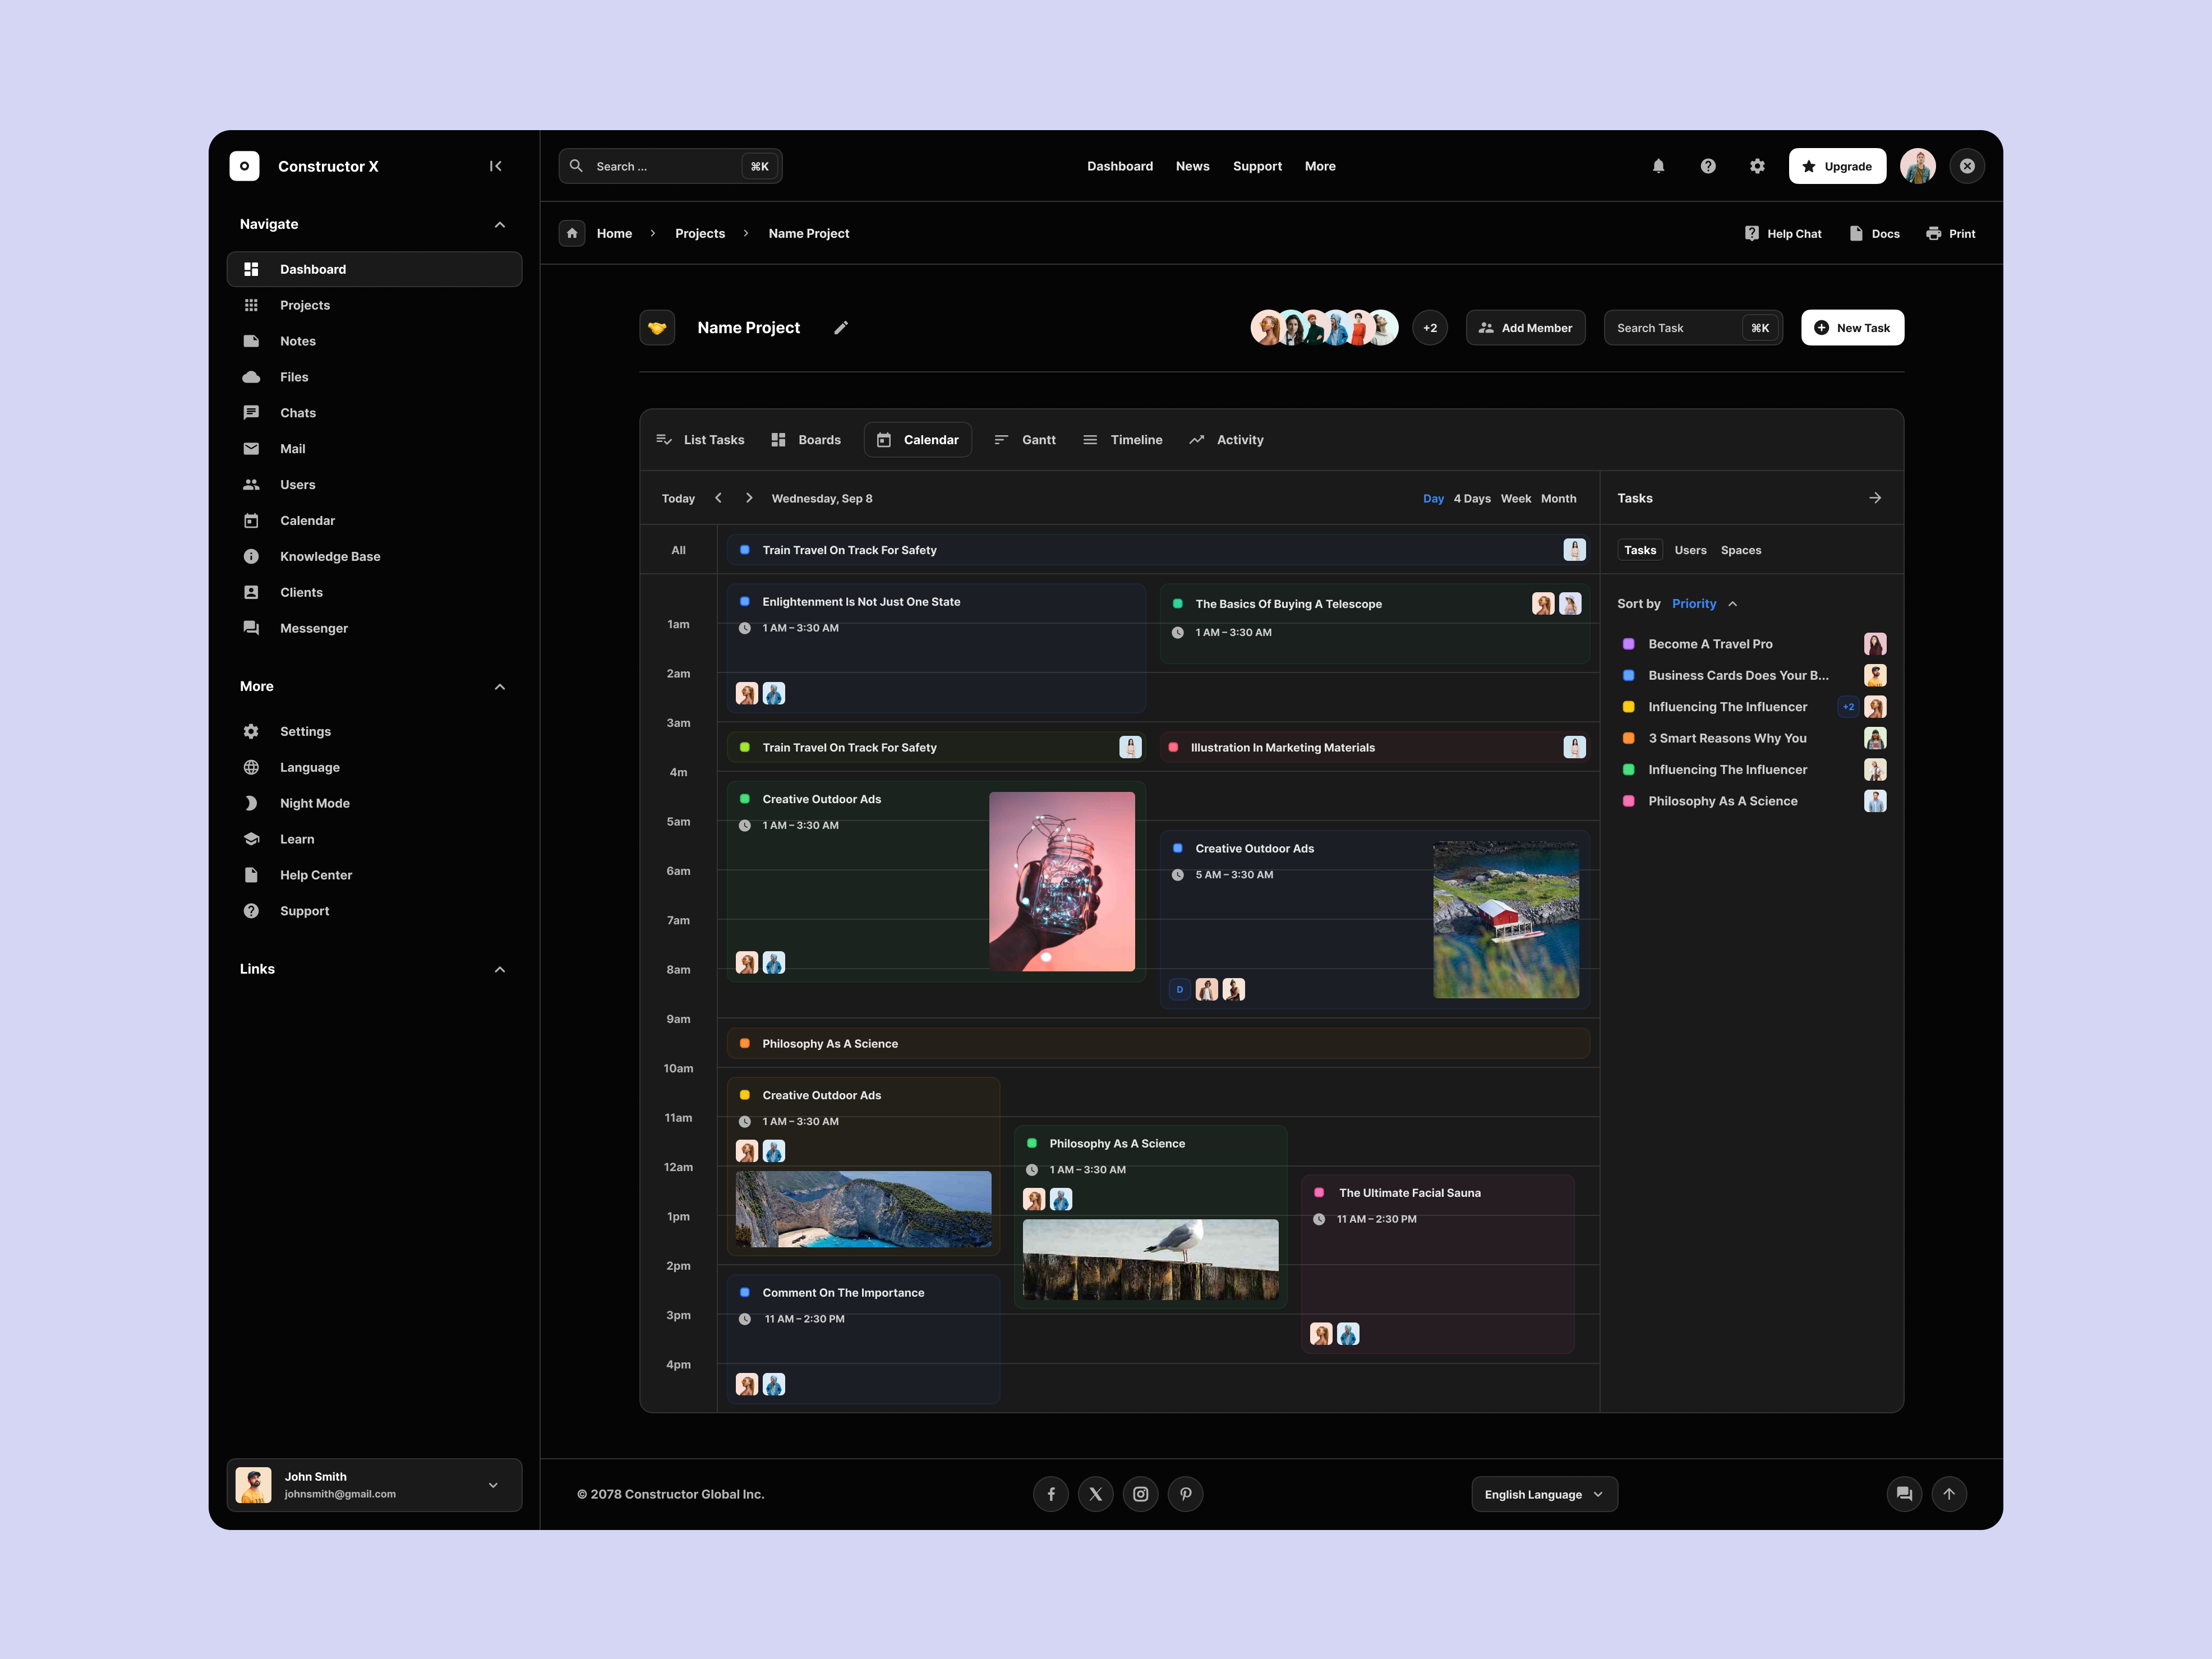Image resolution: width=2212 pixels, height=1659 pixels.
Task: Switch calendar to Week view
Action: coord(1516,498)
